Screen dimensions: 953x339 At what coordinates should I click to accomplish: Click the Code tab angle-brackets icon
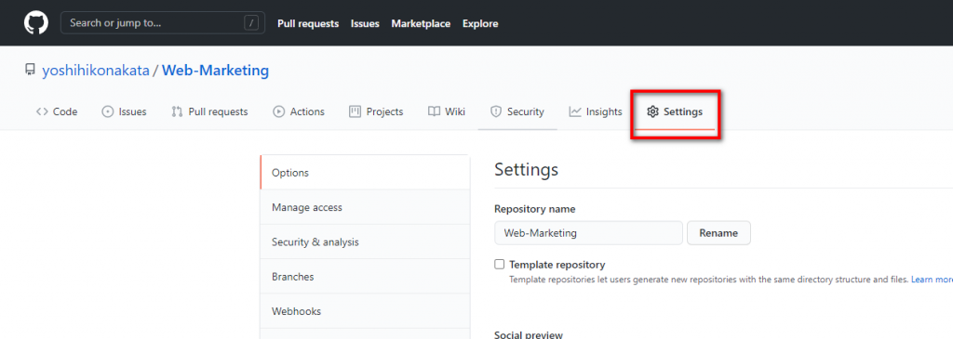click(42, 111)
